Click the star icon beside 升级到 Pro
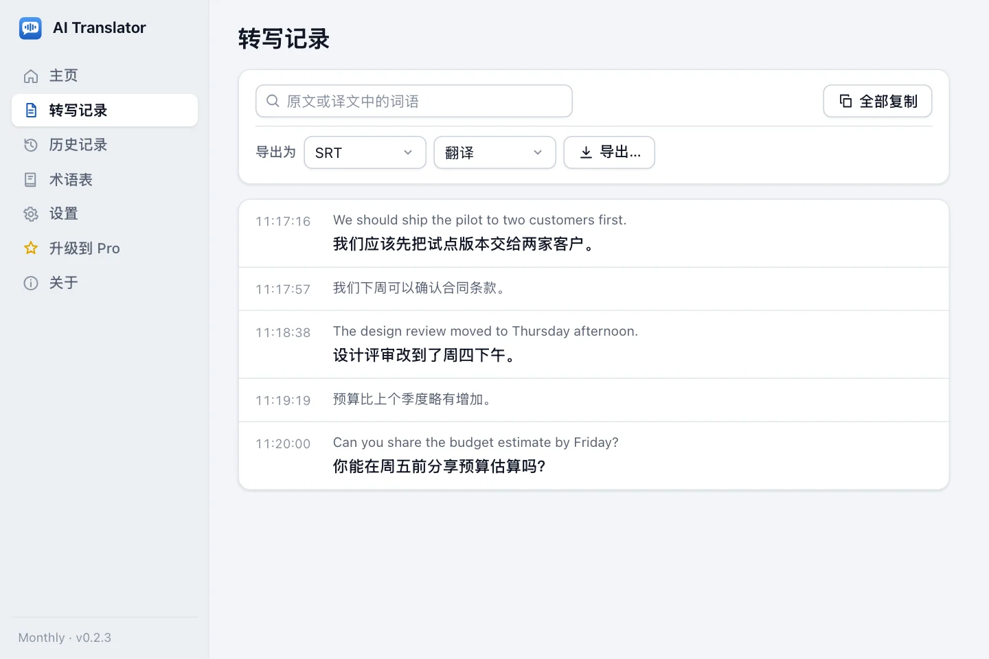The height and width of the screenshot is (659, 989). [x=31, y=248]
